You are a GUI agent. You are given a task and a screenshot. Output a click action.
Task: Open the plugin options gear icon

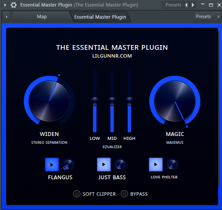coord(13,5)
